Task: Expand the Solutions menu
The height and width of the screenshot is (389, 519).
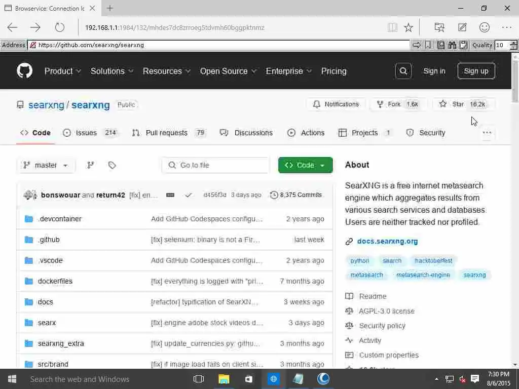Action: [112, 71]
